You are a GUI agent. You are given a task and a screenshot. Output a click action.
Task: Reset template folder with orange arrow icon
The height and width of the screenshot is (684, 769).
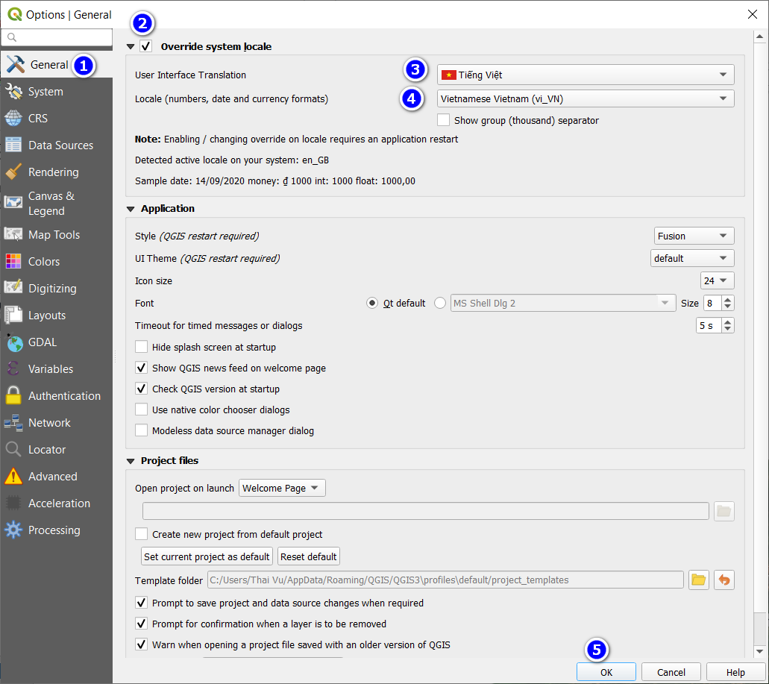(x=724, y=580)
